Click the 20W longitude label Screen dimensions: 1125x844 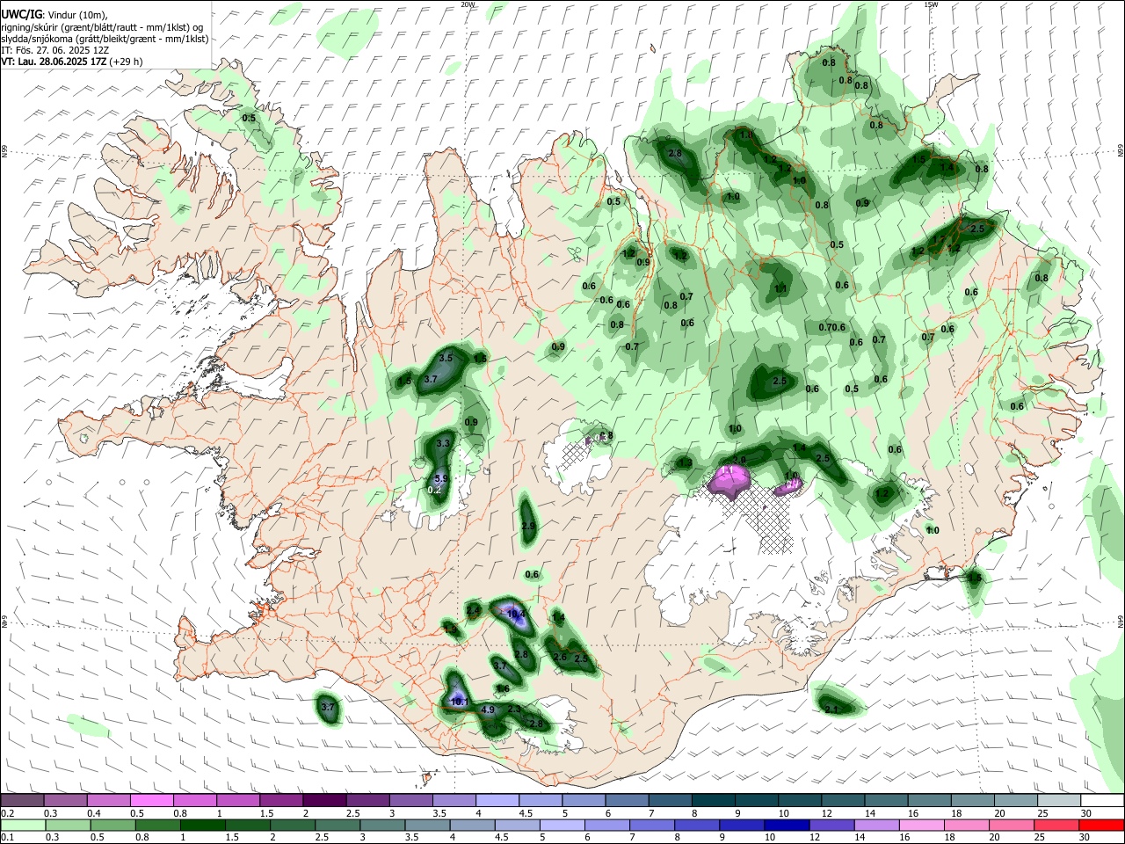468,4
